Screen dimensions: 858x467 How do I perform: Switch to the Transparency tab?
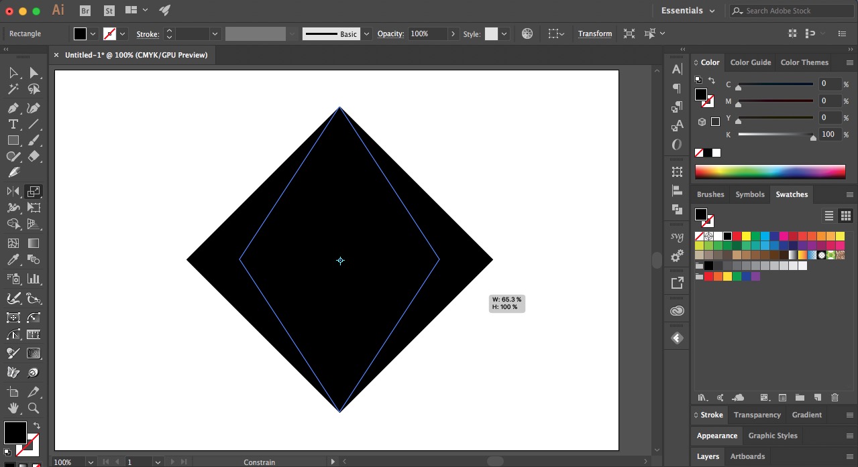tap(757, 415)
